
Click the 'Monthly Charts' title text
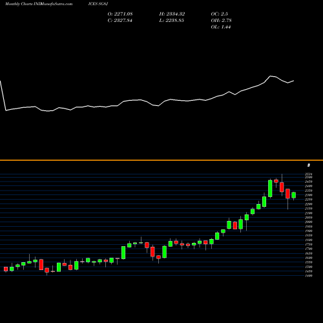click(x=19, y=4)
